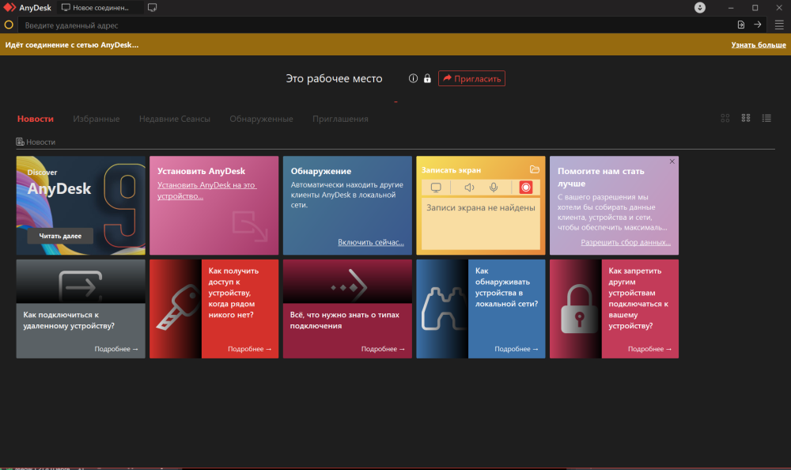791x470 pixels.
Task: Click the Discover AnyDesk 9 banner image
Action: tap(81, 206)
